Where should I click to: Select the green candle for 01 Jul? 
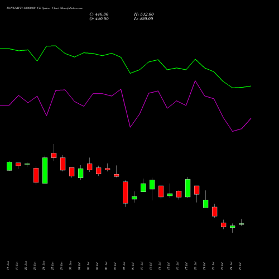pyautogui.click(x=81, y=173)
